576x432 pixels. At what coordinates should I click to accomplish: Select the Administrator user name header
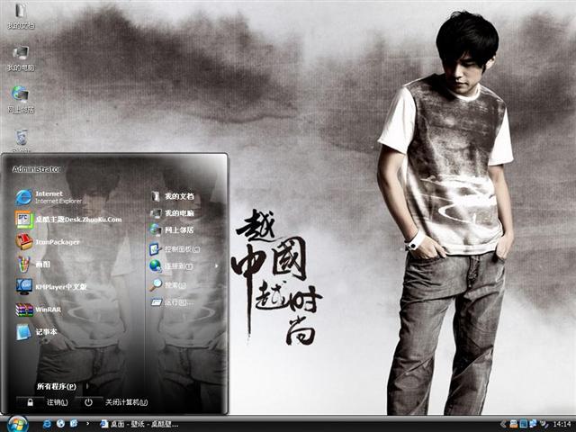(36, 169)
